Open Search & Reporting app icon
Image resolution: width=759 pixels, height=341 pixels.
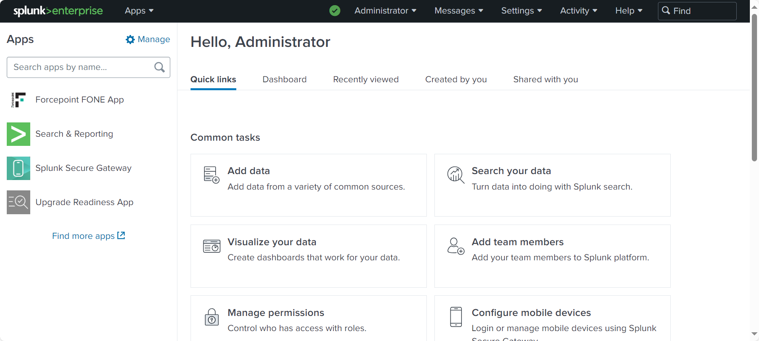click(18, 134)
